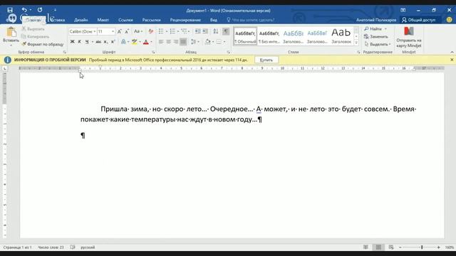456x256 pixels.
Task: Center the paragraph text
Action: click(x=168, y=42)
